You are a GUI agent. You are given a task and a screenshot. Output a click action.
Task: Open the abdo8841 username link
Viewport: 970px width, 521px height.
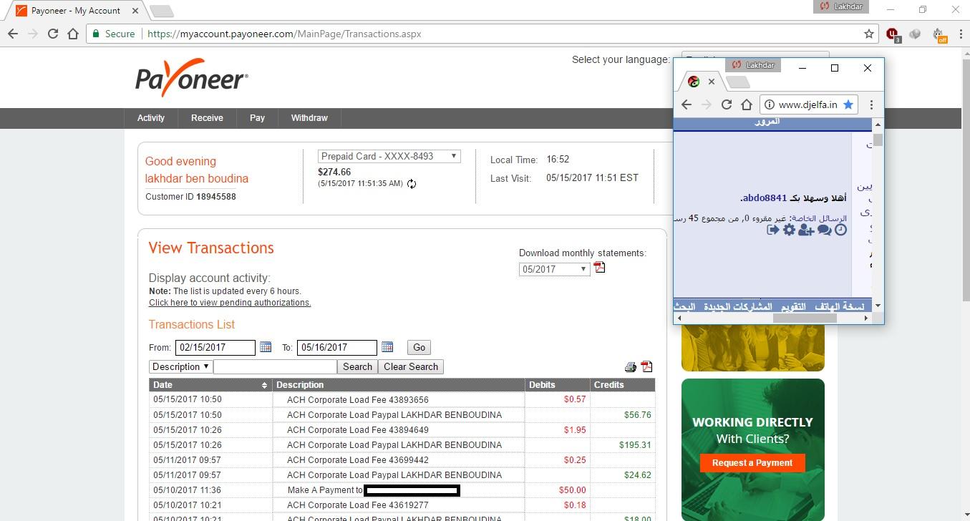click(x=765, y=198)
